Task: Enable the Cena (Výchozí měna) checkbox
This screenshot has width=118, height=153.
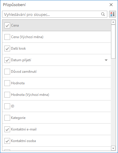Action: (7, 37)
